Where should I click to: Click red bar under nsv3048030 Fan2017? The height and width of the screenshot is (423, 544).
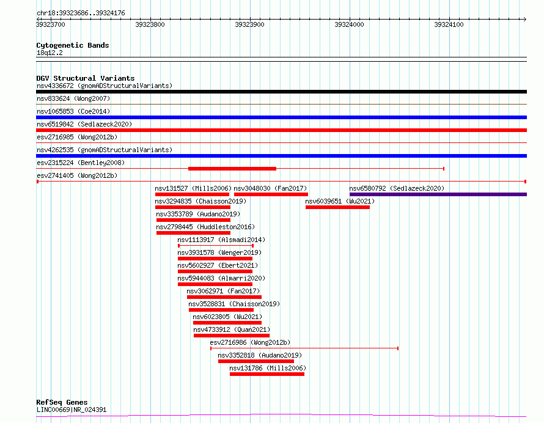tap(271, 194)
